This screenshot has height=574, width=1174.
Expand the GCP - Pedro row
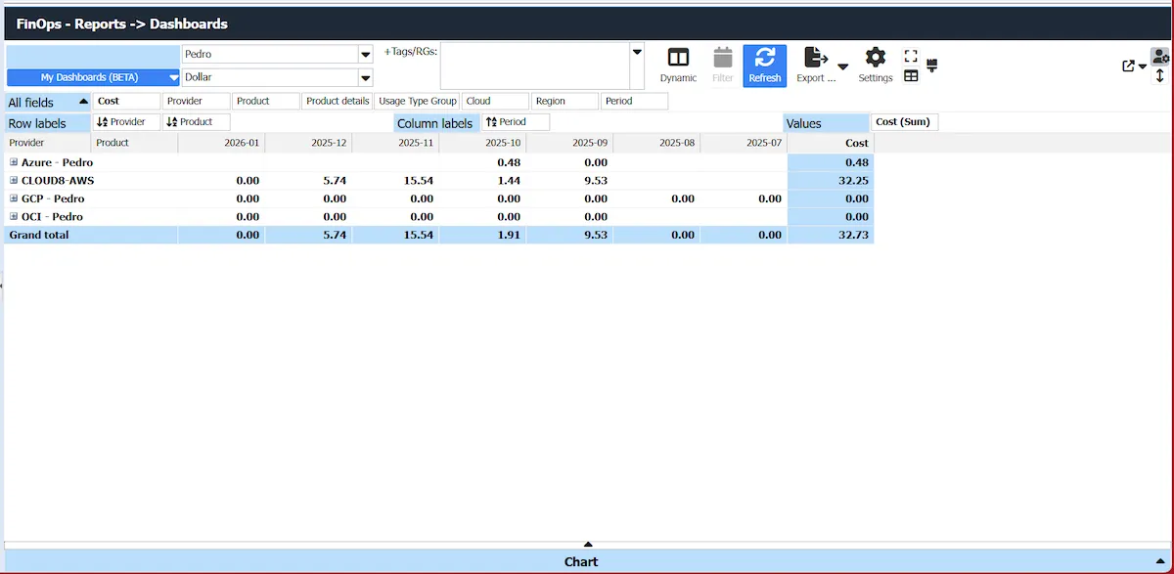(14, 199)
